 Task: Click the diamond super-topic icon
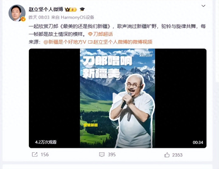pos(90,34)
